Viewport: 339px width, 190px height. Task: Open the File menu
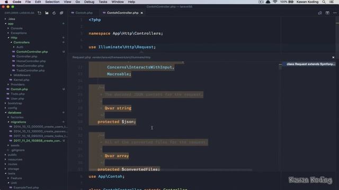point(28,2)
